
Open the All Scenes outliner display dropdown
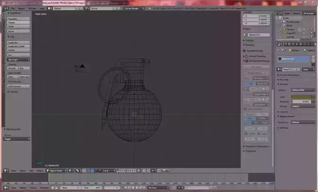tap(308, 13)
